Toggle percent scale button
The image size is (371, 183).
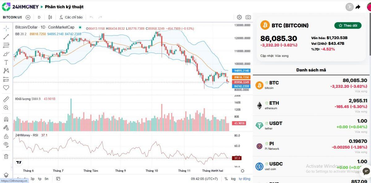point(226,179)
